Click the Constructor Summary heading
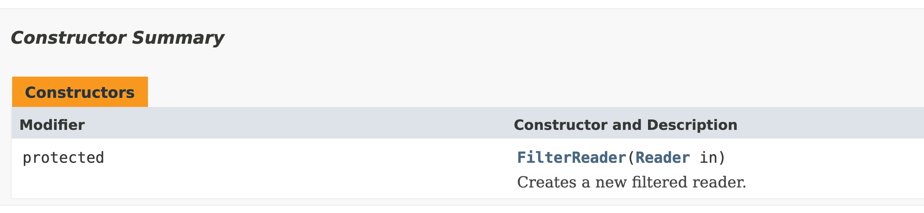 [117, 38]
